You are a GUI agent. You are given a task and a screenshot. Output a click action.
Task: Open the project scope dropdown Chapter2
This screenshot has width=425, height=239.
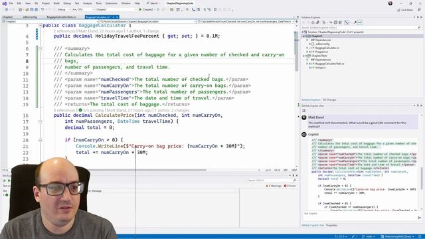click(x=50, y=21)
